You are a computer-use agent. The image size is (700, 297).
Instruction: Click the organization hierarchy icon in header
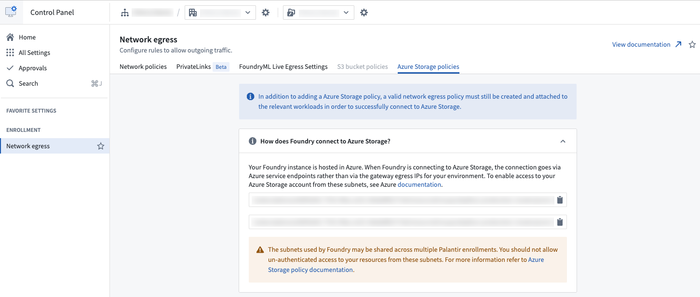point(125,13)
